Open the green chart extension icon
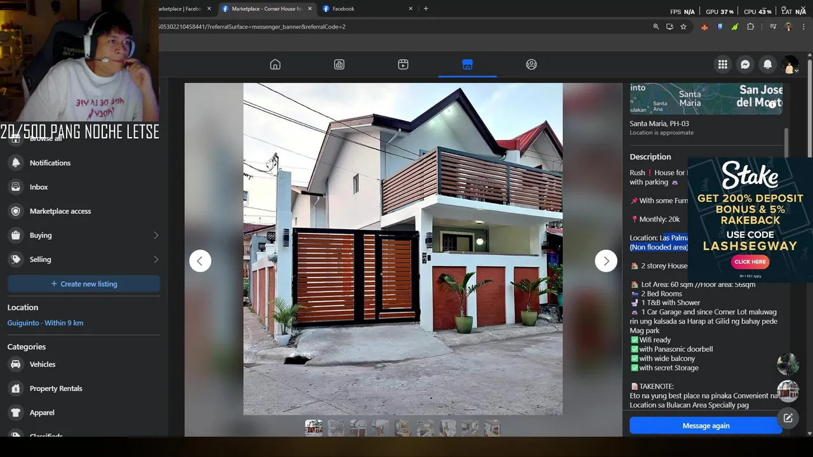 point(735,27)
